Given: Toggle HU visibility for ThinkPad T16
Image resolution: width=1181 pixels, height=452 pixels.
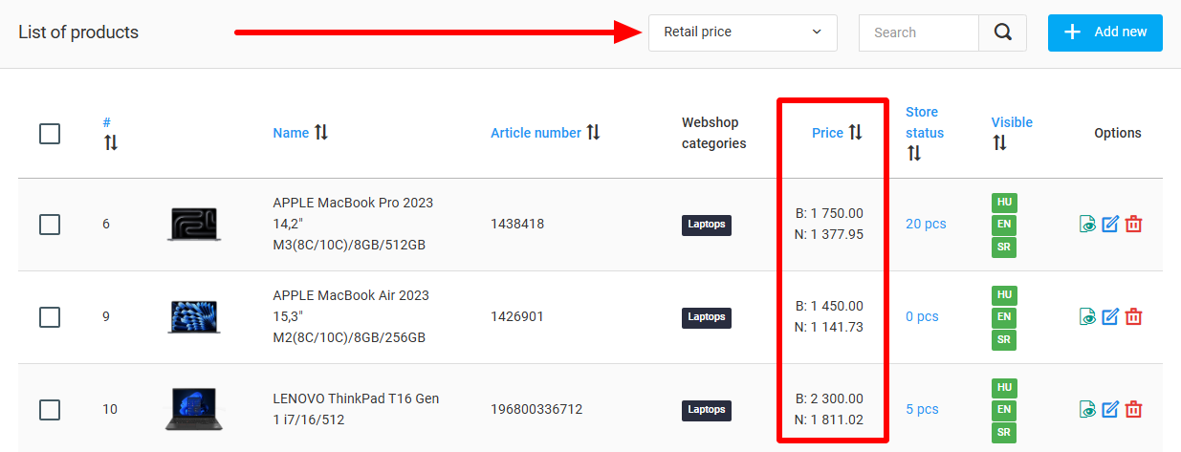Looking at the screenshot, I should point(1004,387).
